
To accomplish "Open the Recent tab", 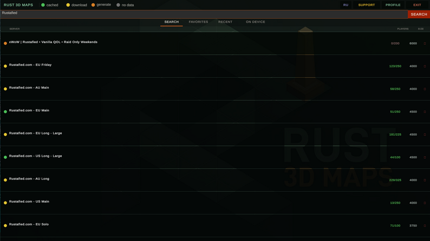I will point(225,22).
